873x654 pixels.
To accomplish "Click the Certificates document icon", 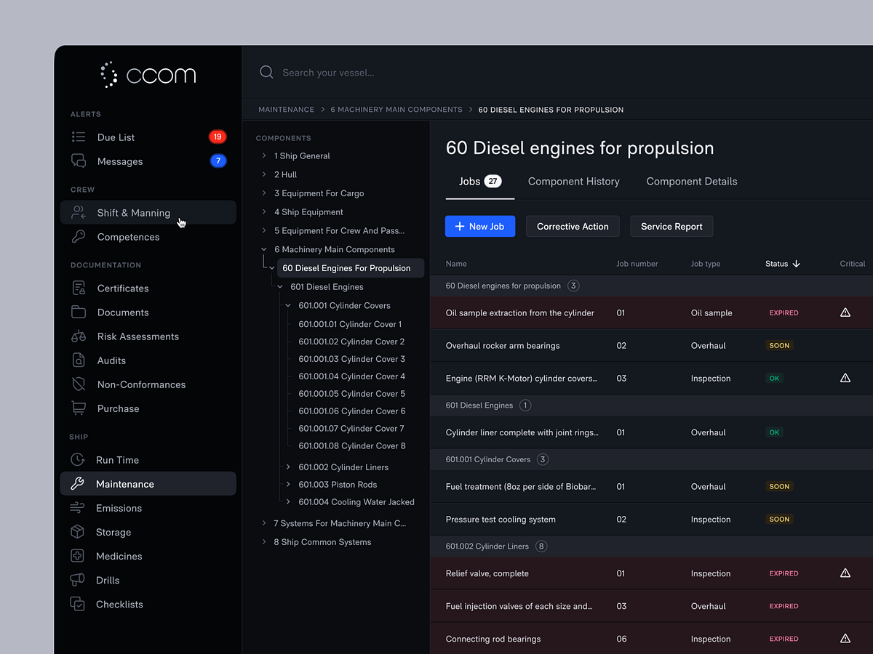I will [x=79, y=288].
